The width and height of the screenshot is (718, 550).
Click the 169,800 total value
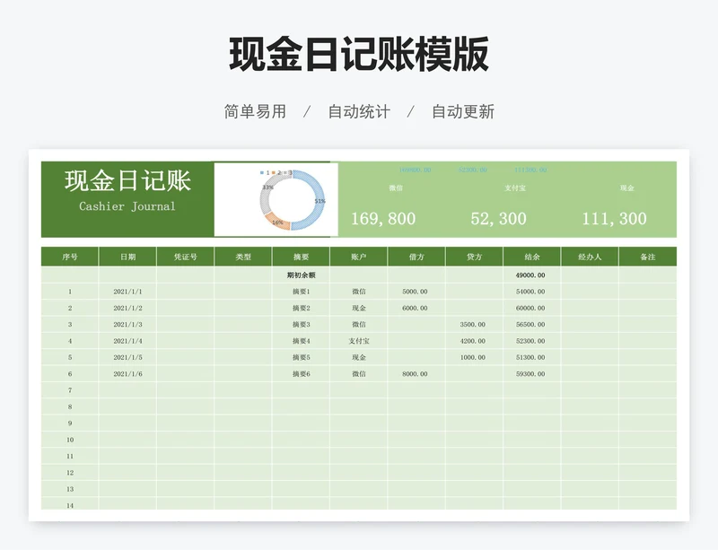[x=383, y=218]
